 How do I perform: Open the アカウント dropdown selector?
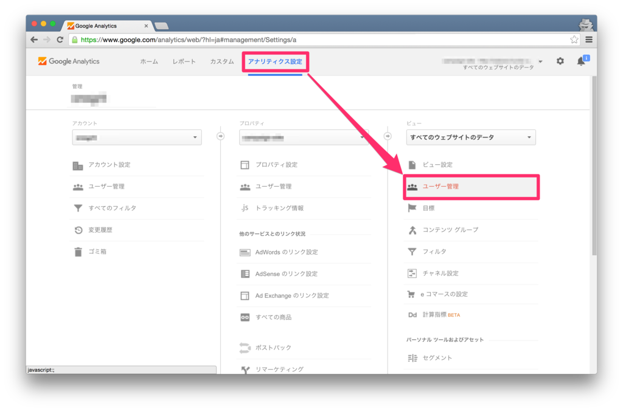(137, 137)
